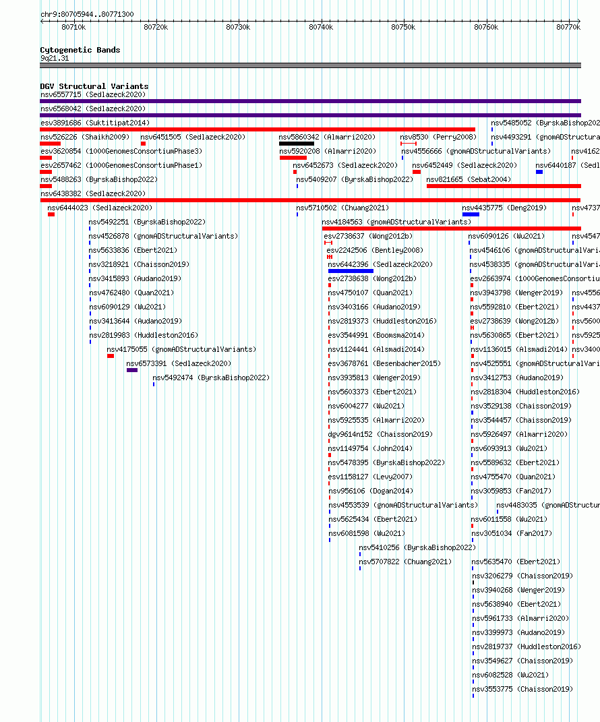Click esv2738638 (Wong2012b) label
600x722 pixels.
click(372, 278)
